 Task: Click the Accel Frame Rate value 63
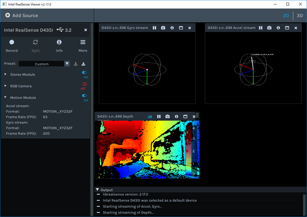pos(45,117)
